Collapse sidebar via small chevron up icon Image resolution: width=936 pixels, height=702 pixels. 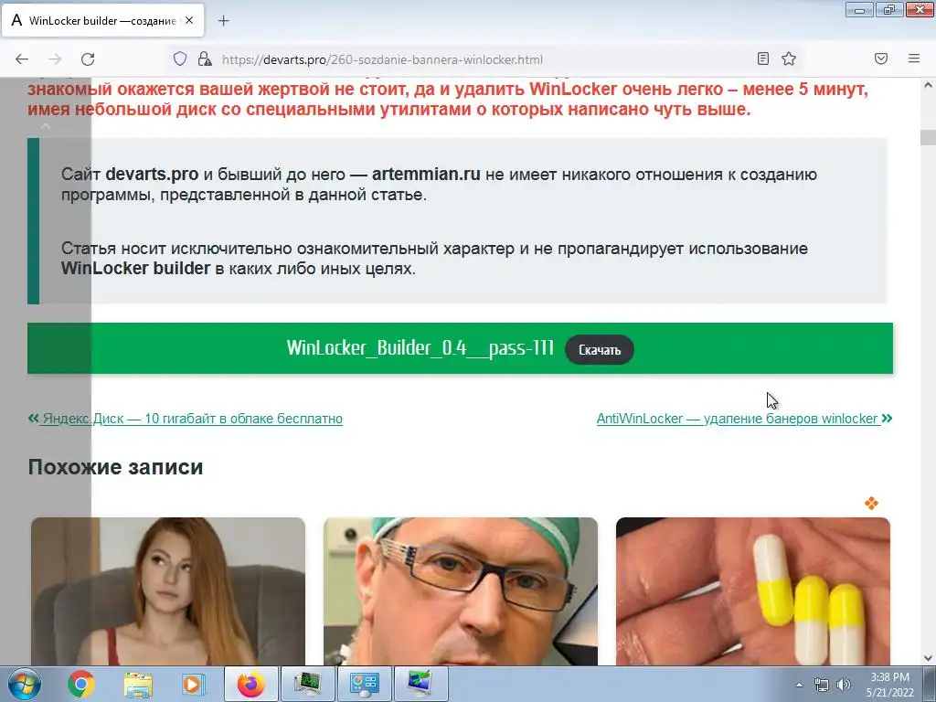tap(46, 126)
